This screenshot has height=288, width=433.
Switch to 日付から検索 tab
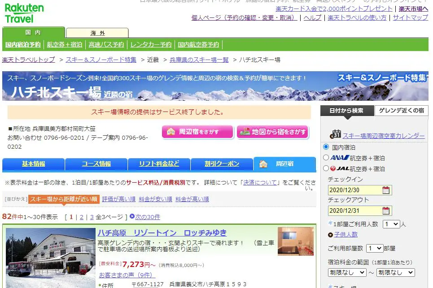click(347, 111)
